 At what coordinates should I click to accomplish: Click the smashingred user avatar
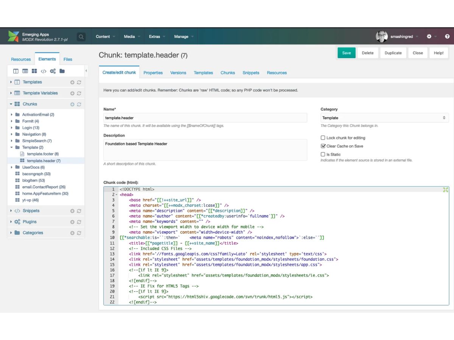[x=382, y=37]
